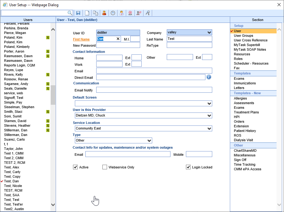Viewport: 284px width, 212px height.
Task: Click the copy user icon
Action: point(96,13)
